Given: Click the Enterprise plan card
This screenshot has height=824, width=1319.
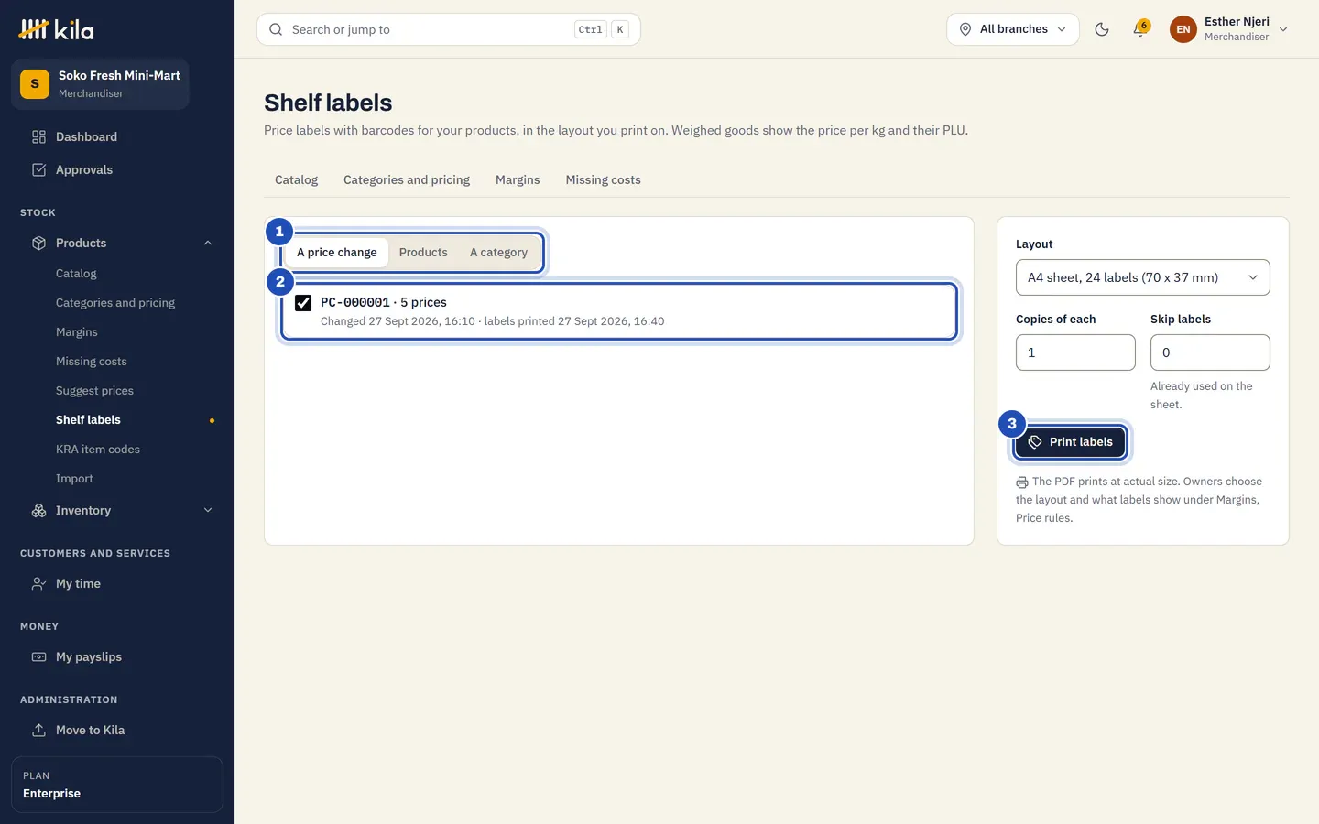Looking at the screenshot, I should click(117, 785).
